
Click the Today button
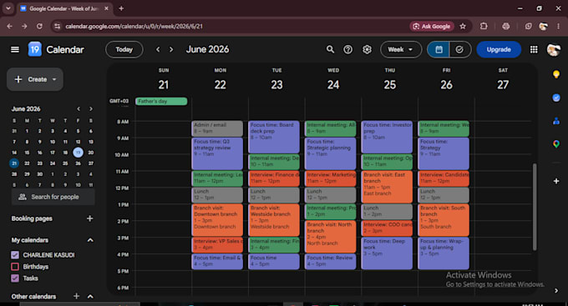(x=124, y=49)
